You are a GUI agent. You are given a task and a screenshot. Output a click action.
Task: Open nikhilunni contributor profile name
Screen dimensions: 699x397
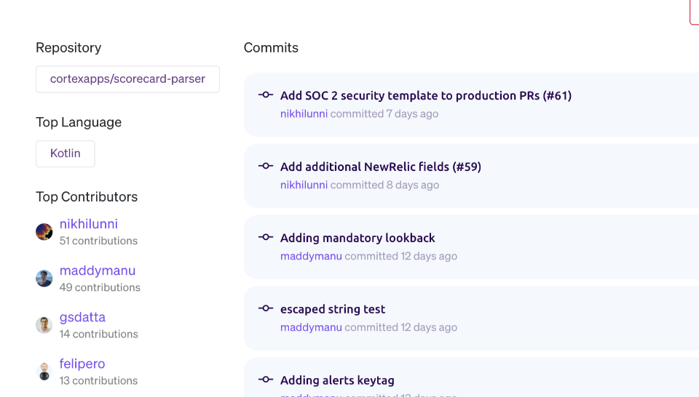(89, 224)
